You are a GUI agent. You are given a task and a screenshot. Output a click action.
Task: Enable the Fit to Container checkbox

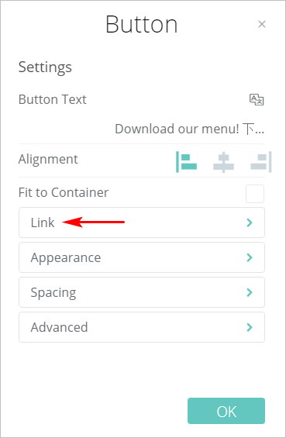pos(255,194)
